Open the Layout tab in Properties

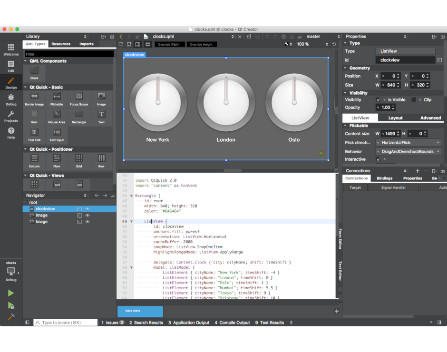(395, 117)
